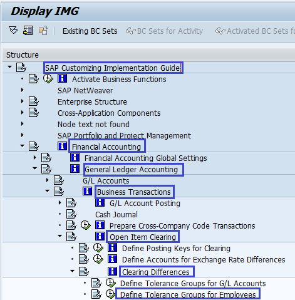Select General Ledger Accounting label
This screenshot has width=295, height=300.
pyautogui.click(x=131, y=170)
